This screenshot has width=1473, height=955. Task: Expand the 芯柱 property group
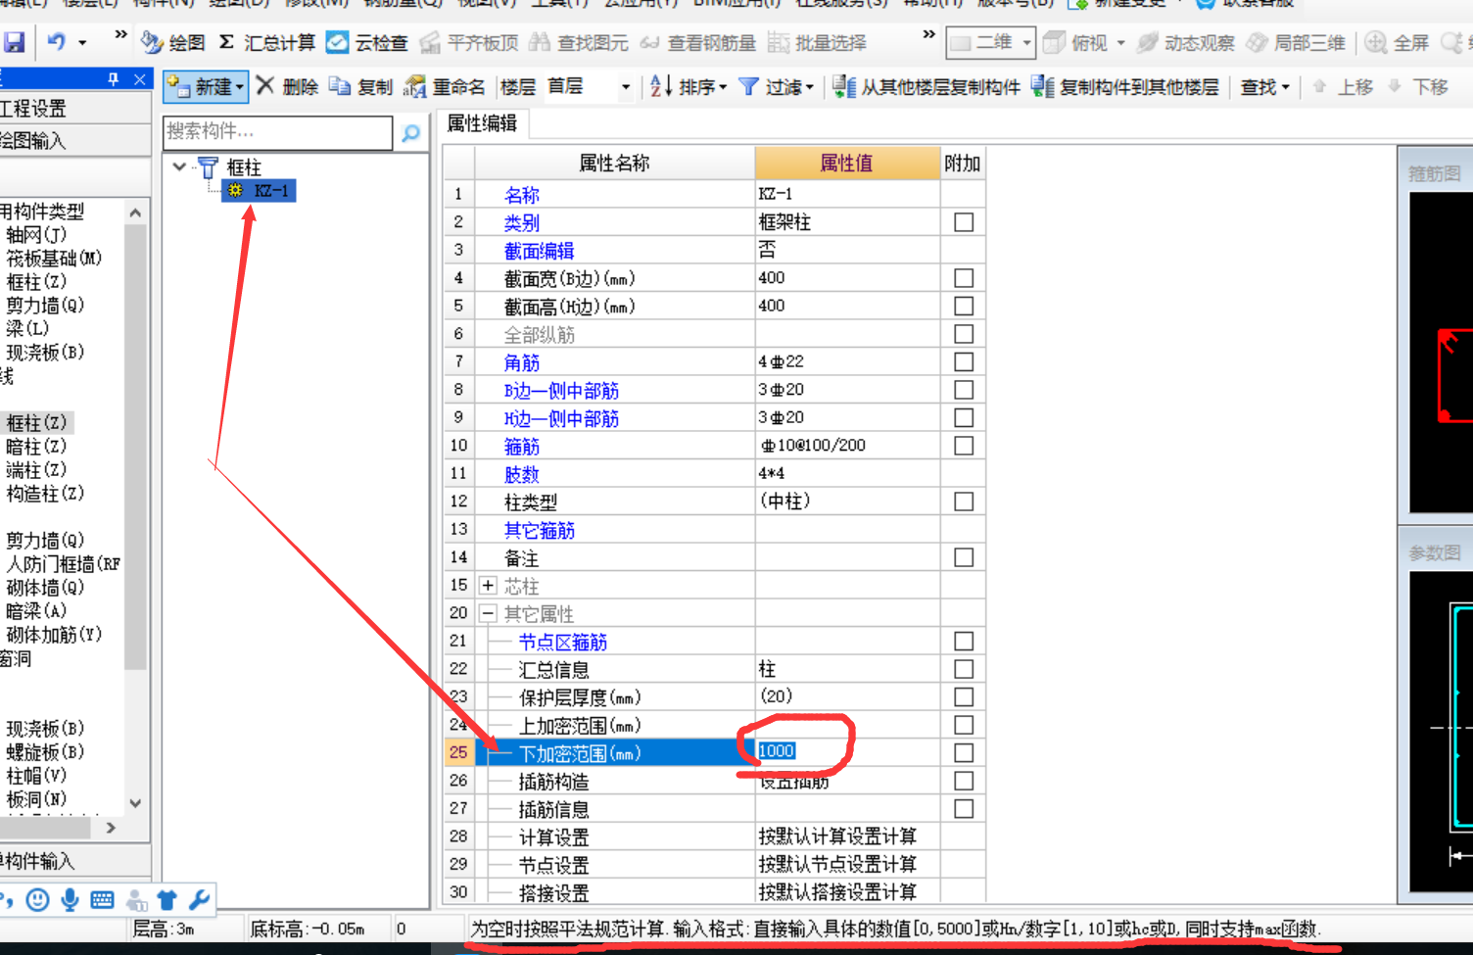(488, 586)
